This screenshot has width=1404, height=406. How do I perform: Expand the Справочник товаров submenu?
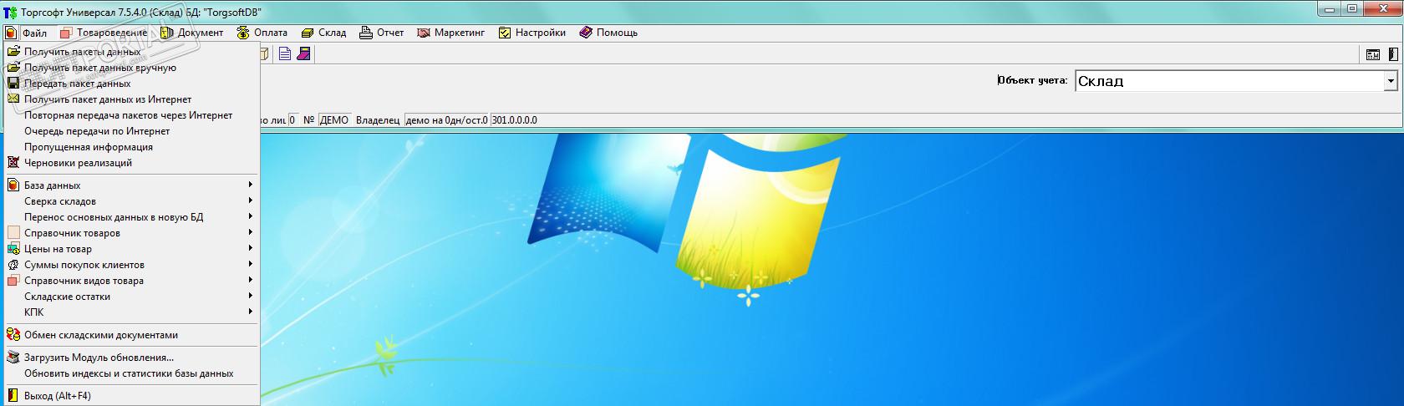click(x=131, y=233)
